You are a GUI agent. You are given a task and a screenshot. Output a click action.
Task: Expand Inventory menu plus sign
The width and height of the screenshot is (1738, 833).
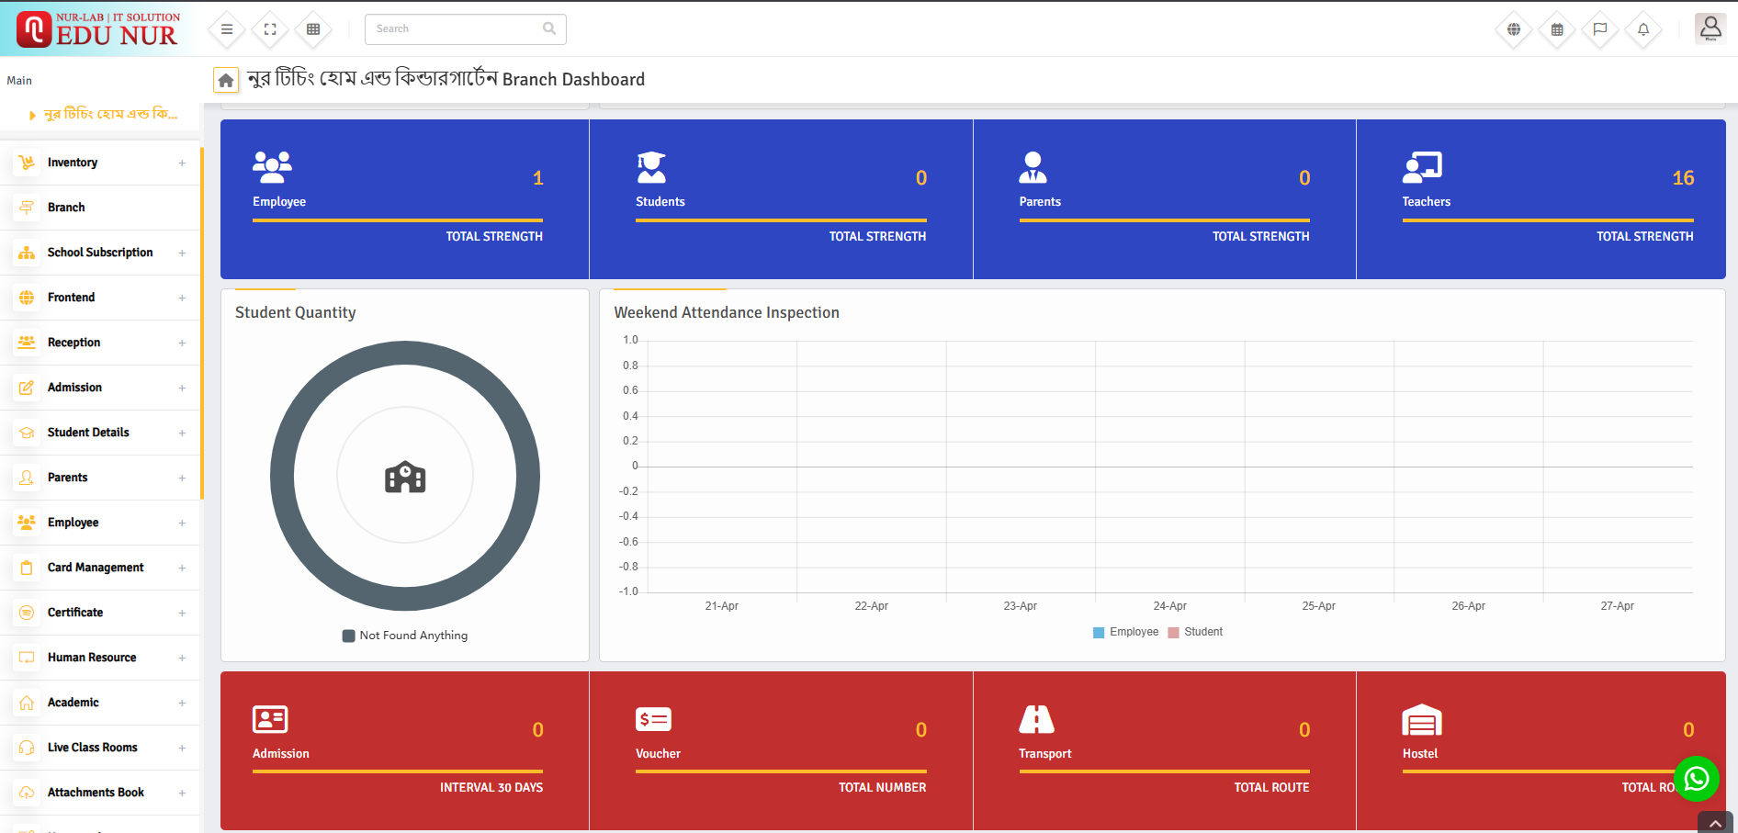(x=182, y=163)
